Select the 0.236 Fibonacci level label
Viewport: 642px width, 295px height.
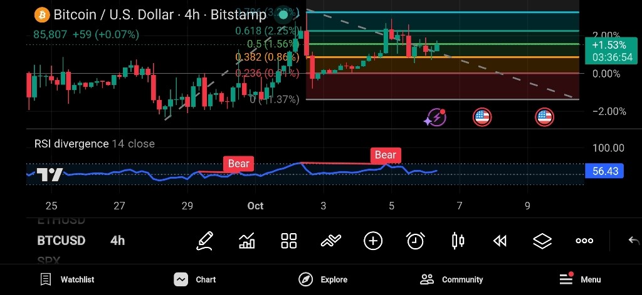click(x=267, y=74)
